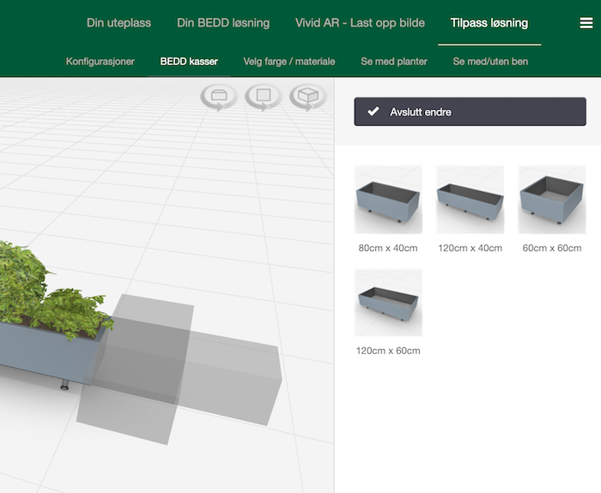The image size is (601, 493).
Task: Open Vivid AR - Last opp bilde
Action: (x=360, y=23)
